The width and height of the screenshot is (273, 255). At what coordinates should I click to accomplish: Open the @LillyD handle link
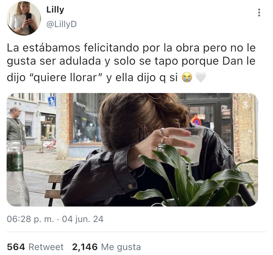[61, 24]
